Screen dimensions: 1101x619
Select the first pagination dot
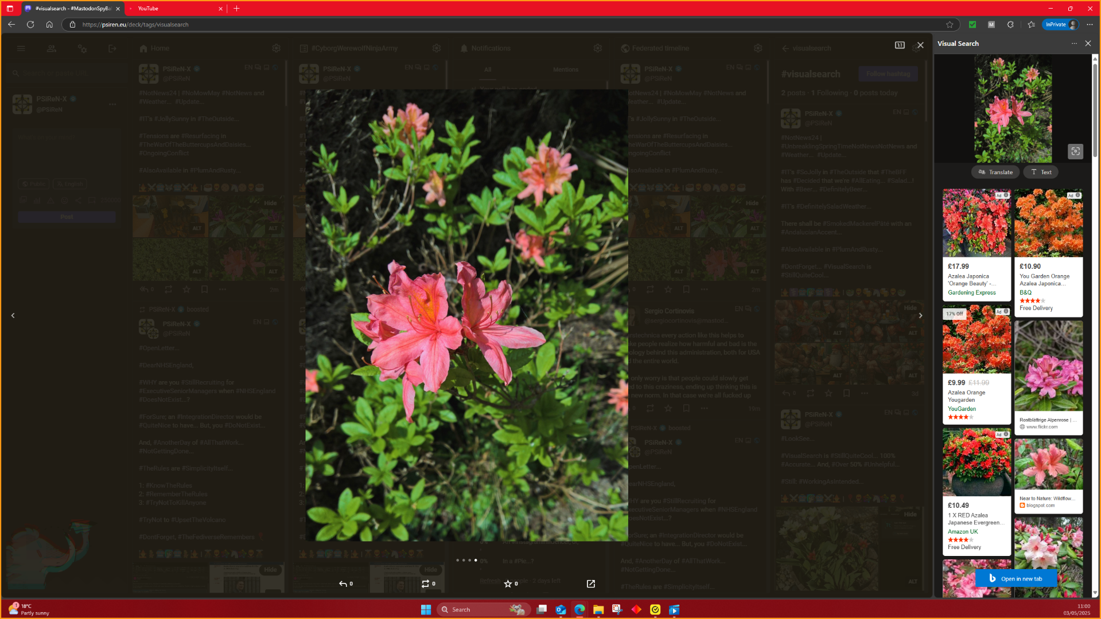(x=457, y=560)
